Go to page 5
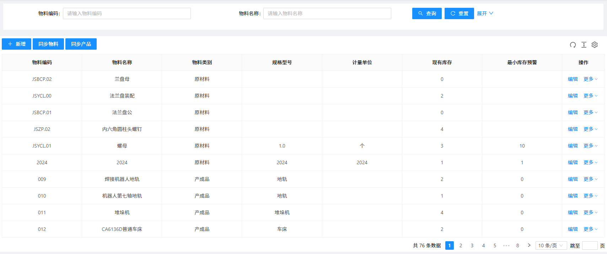 495,245
